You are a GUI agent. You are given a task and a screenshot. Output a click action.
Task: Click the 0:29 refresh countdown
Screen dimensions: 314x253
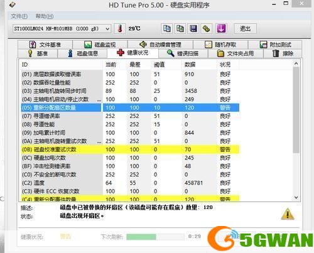tap(195, 236)
